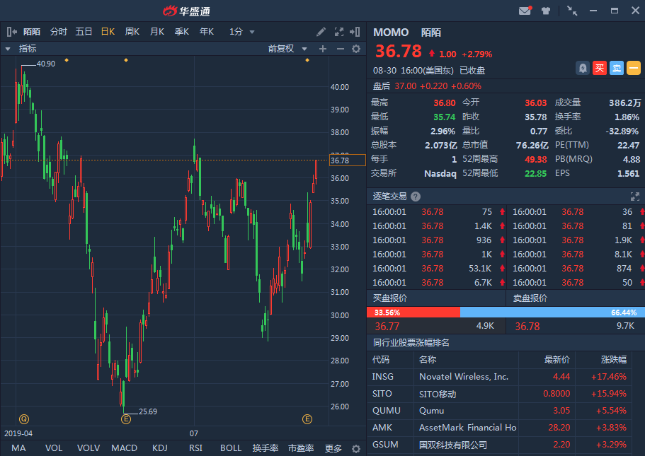Screen dimensions: 645x456
Task: Click ask price 36.78 in quote bar
Action: (x=527, y=326)
